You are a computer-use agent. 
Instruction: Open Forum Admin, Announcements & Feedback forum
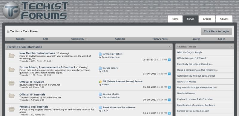[x=48, y=67]
